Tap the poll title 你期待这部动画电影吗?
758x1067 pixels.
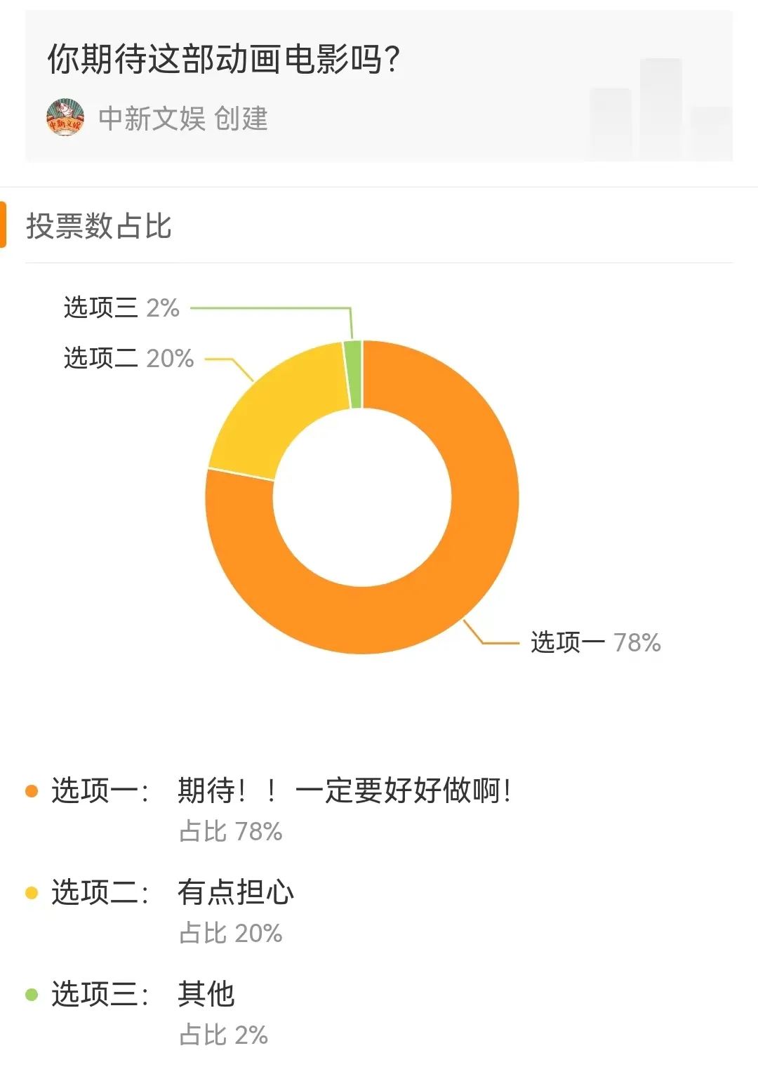[223, 59]
